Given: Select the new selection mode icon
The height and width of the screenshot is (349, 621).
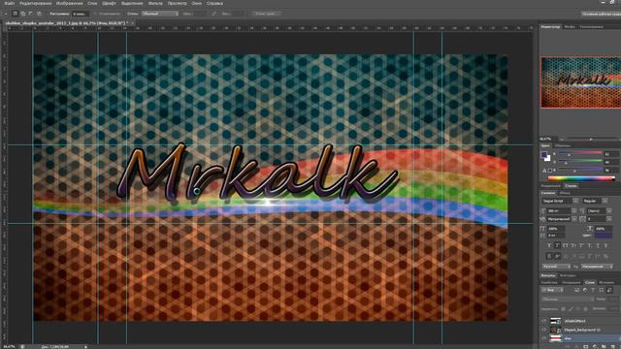Looking at the screenshot, I should 16,14.
